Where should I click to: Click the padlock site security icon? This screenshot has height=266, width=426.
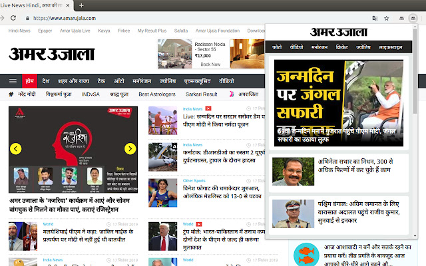27,18
